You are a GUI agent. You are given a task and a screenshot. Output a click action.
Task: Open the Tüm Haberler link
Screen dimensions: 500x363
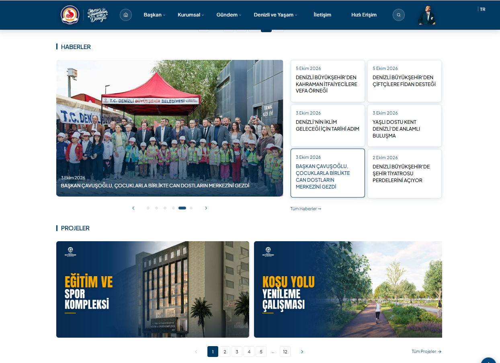[x=306, y=209]
